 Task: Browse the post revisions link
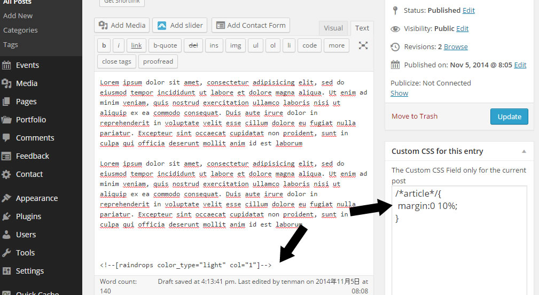pyautogui.click(x=456, y=46)
